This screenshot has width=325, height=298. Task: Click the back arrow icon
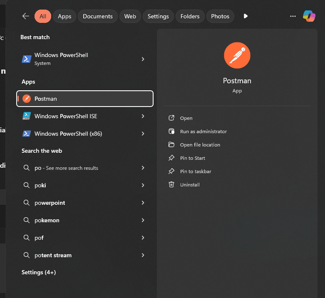tap(26, 16)
